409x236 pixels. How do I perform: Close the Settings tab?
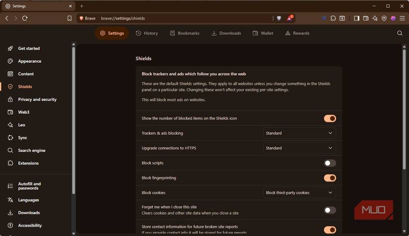pos(70,6)
